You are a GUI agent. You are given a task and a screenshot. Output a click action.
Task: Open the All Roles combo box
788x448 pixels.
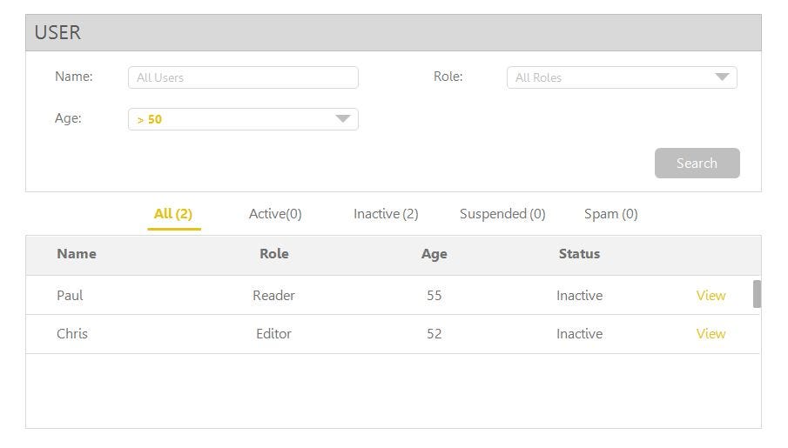click(622, 77)
